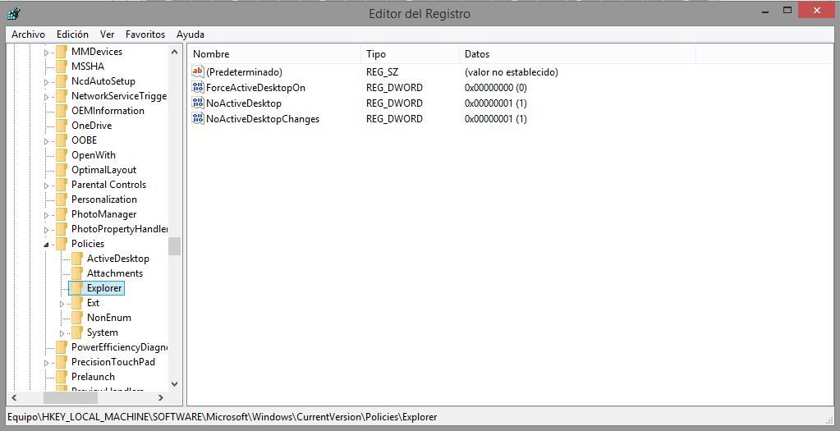Click the NoActiveDesktopChanges DWORD icon

coord(198,118)
